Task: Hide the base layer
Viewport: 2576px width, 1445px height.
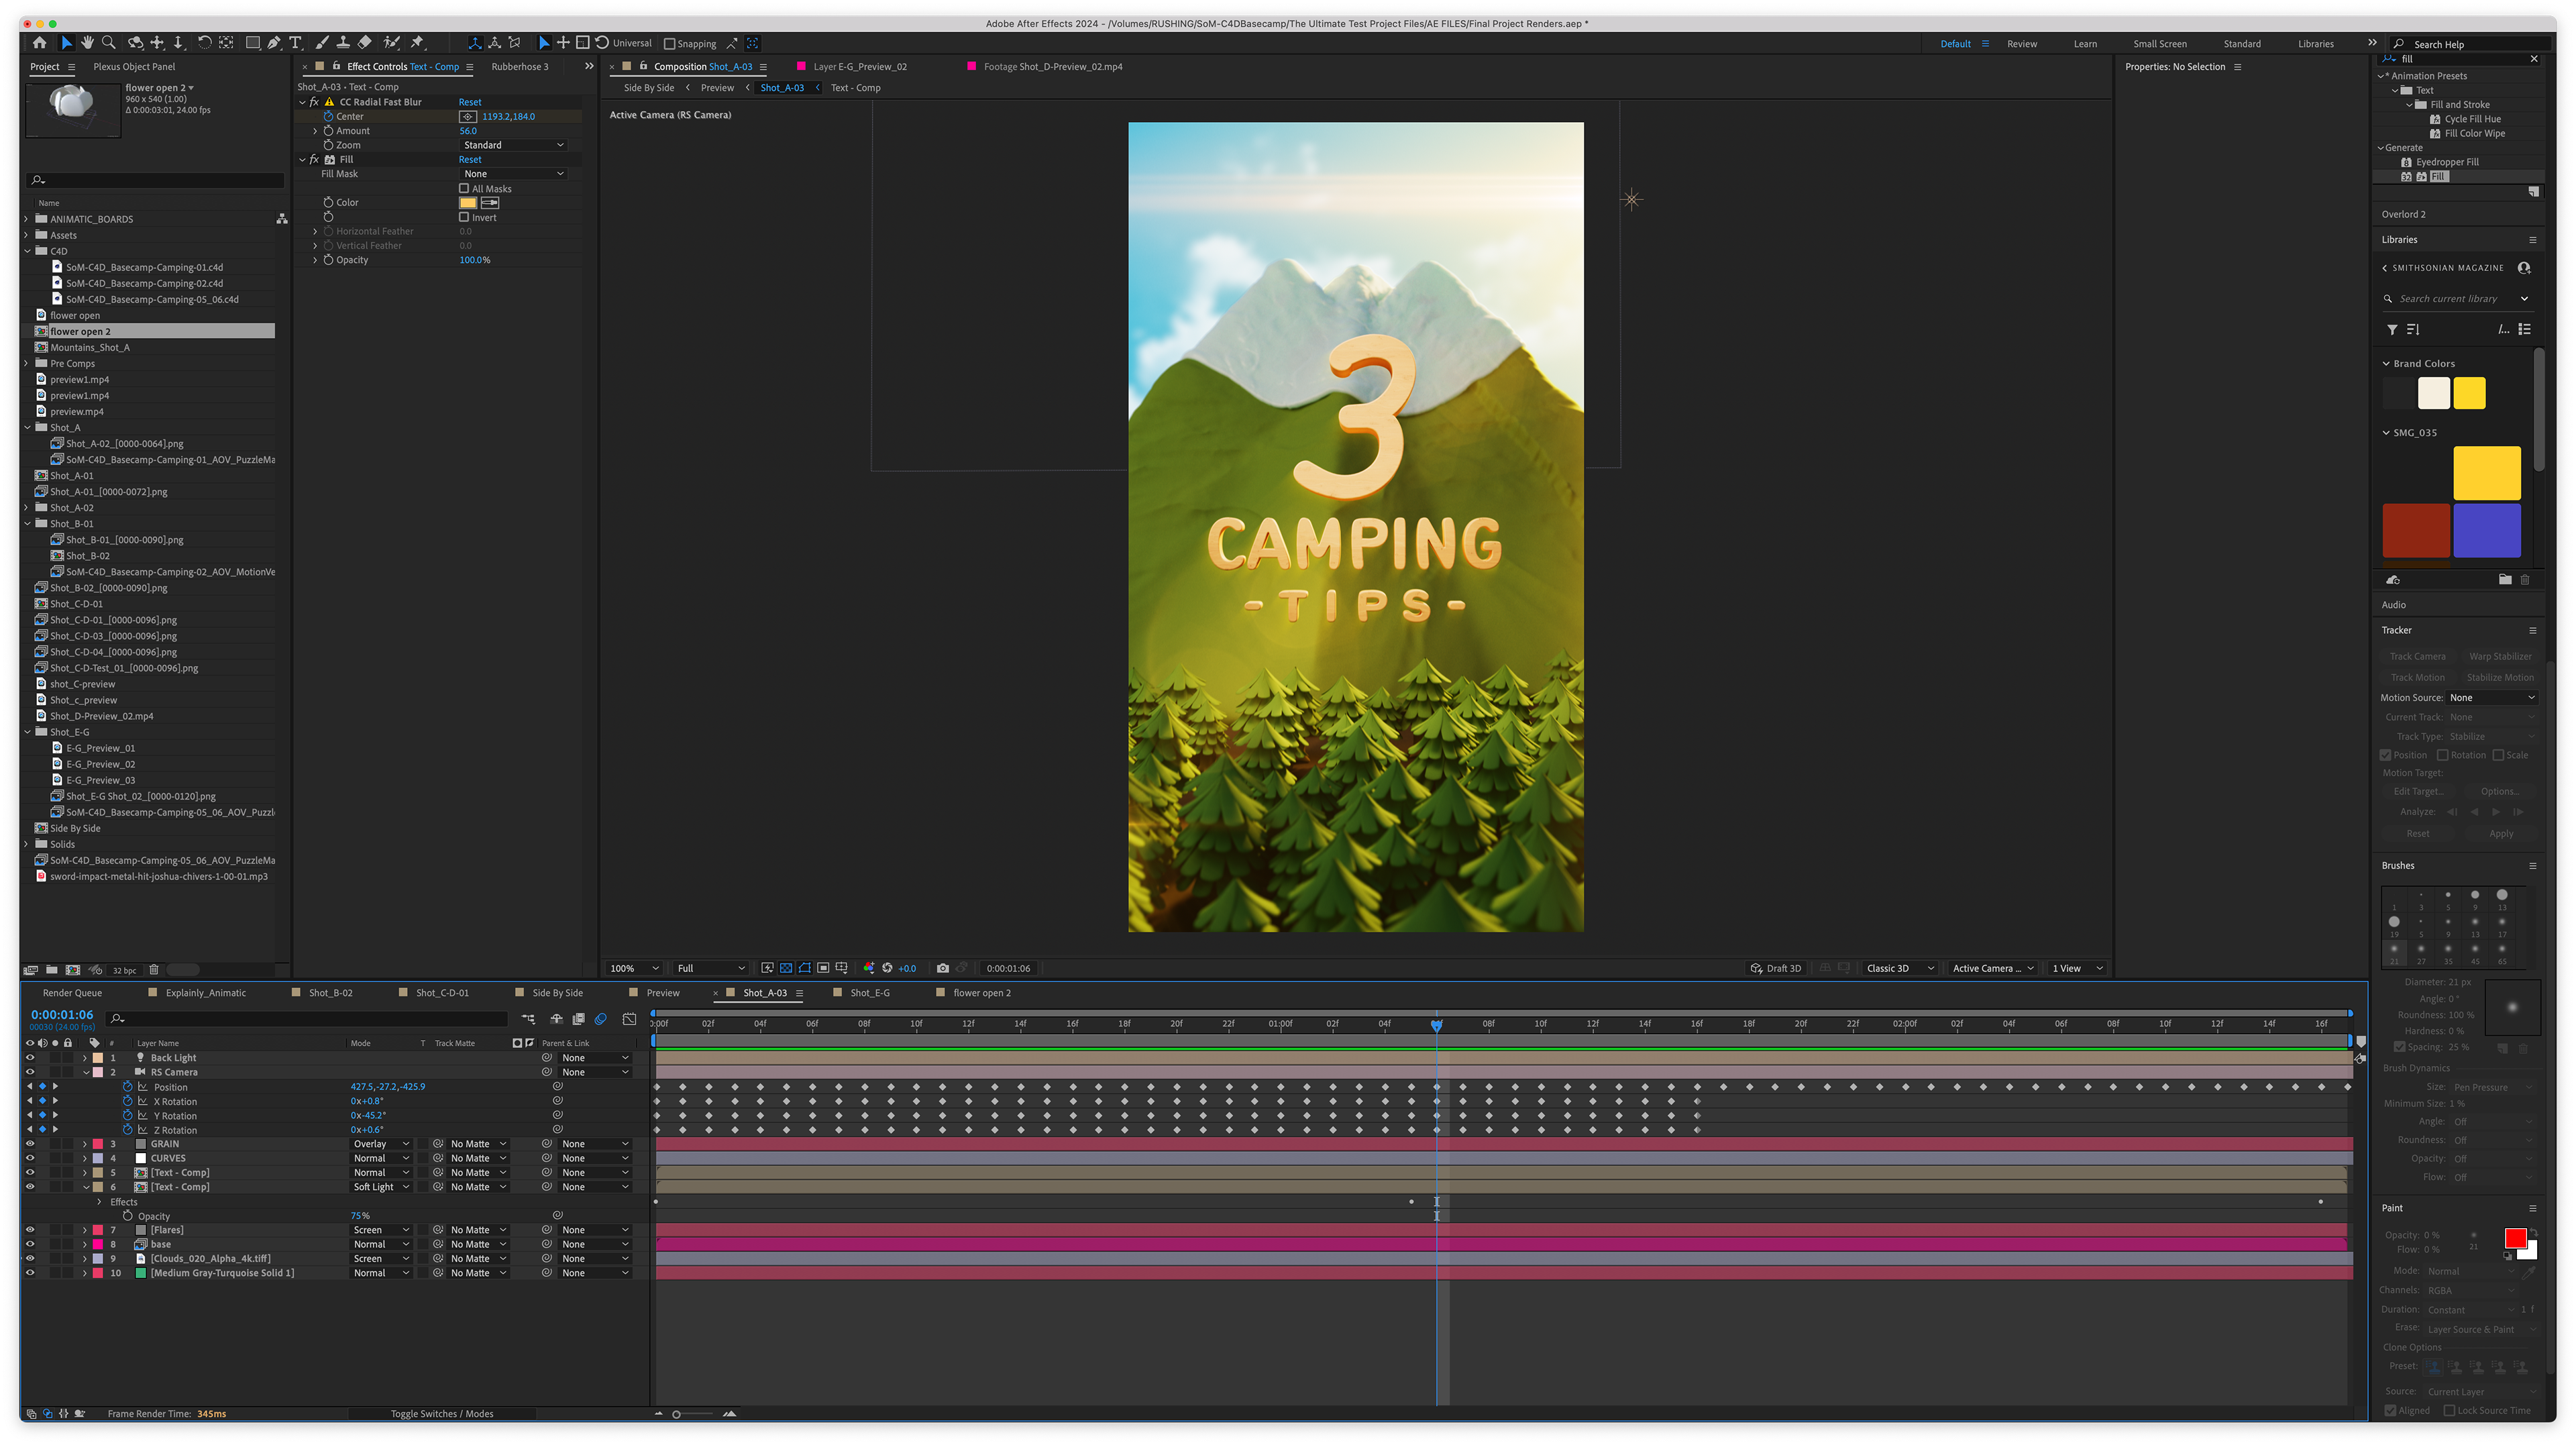Action: point(29,1244)
